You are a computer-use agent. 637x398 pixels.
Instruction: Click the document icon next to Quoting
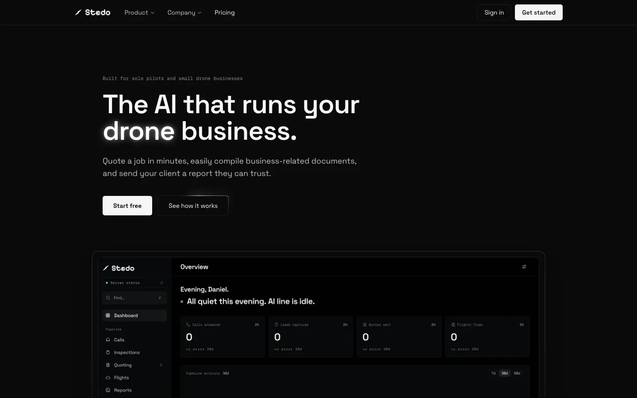[x=108, y=365]
